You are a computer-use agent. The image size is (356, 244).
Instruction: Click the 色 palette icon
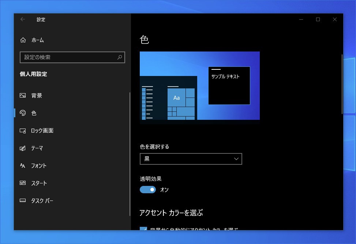click(x=23, y=113)
